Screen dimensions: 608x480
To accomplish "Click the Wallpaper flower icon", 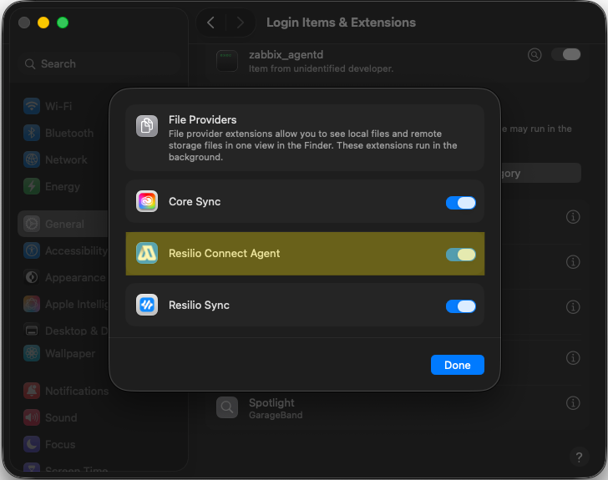I will [32, 353].
